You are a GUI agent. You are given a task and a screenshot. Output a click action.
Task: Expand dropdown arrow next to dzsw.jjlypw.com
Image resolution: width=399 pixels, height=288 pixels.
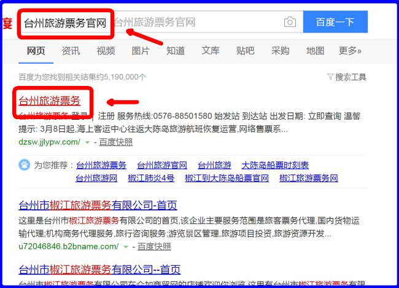(87, 142)
